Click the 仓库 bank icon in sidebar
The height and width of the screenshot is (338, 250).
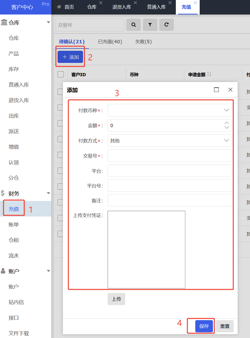tap(4, 22)
